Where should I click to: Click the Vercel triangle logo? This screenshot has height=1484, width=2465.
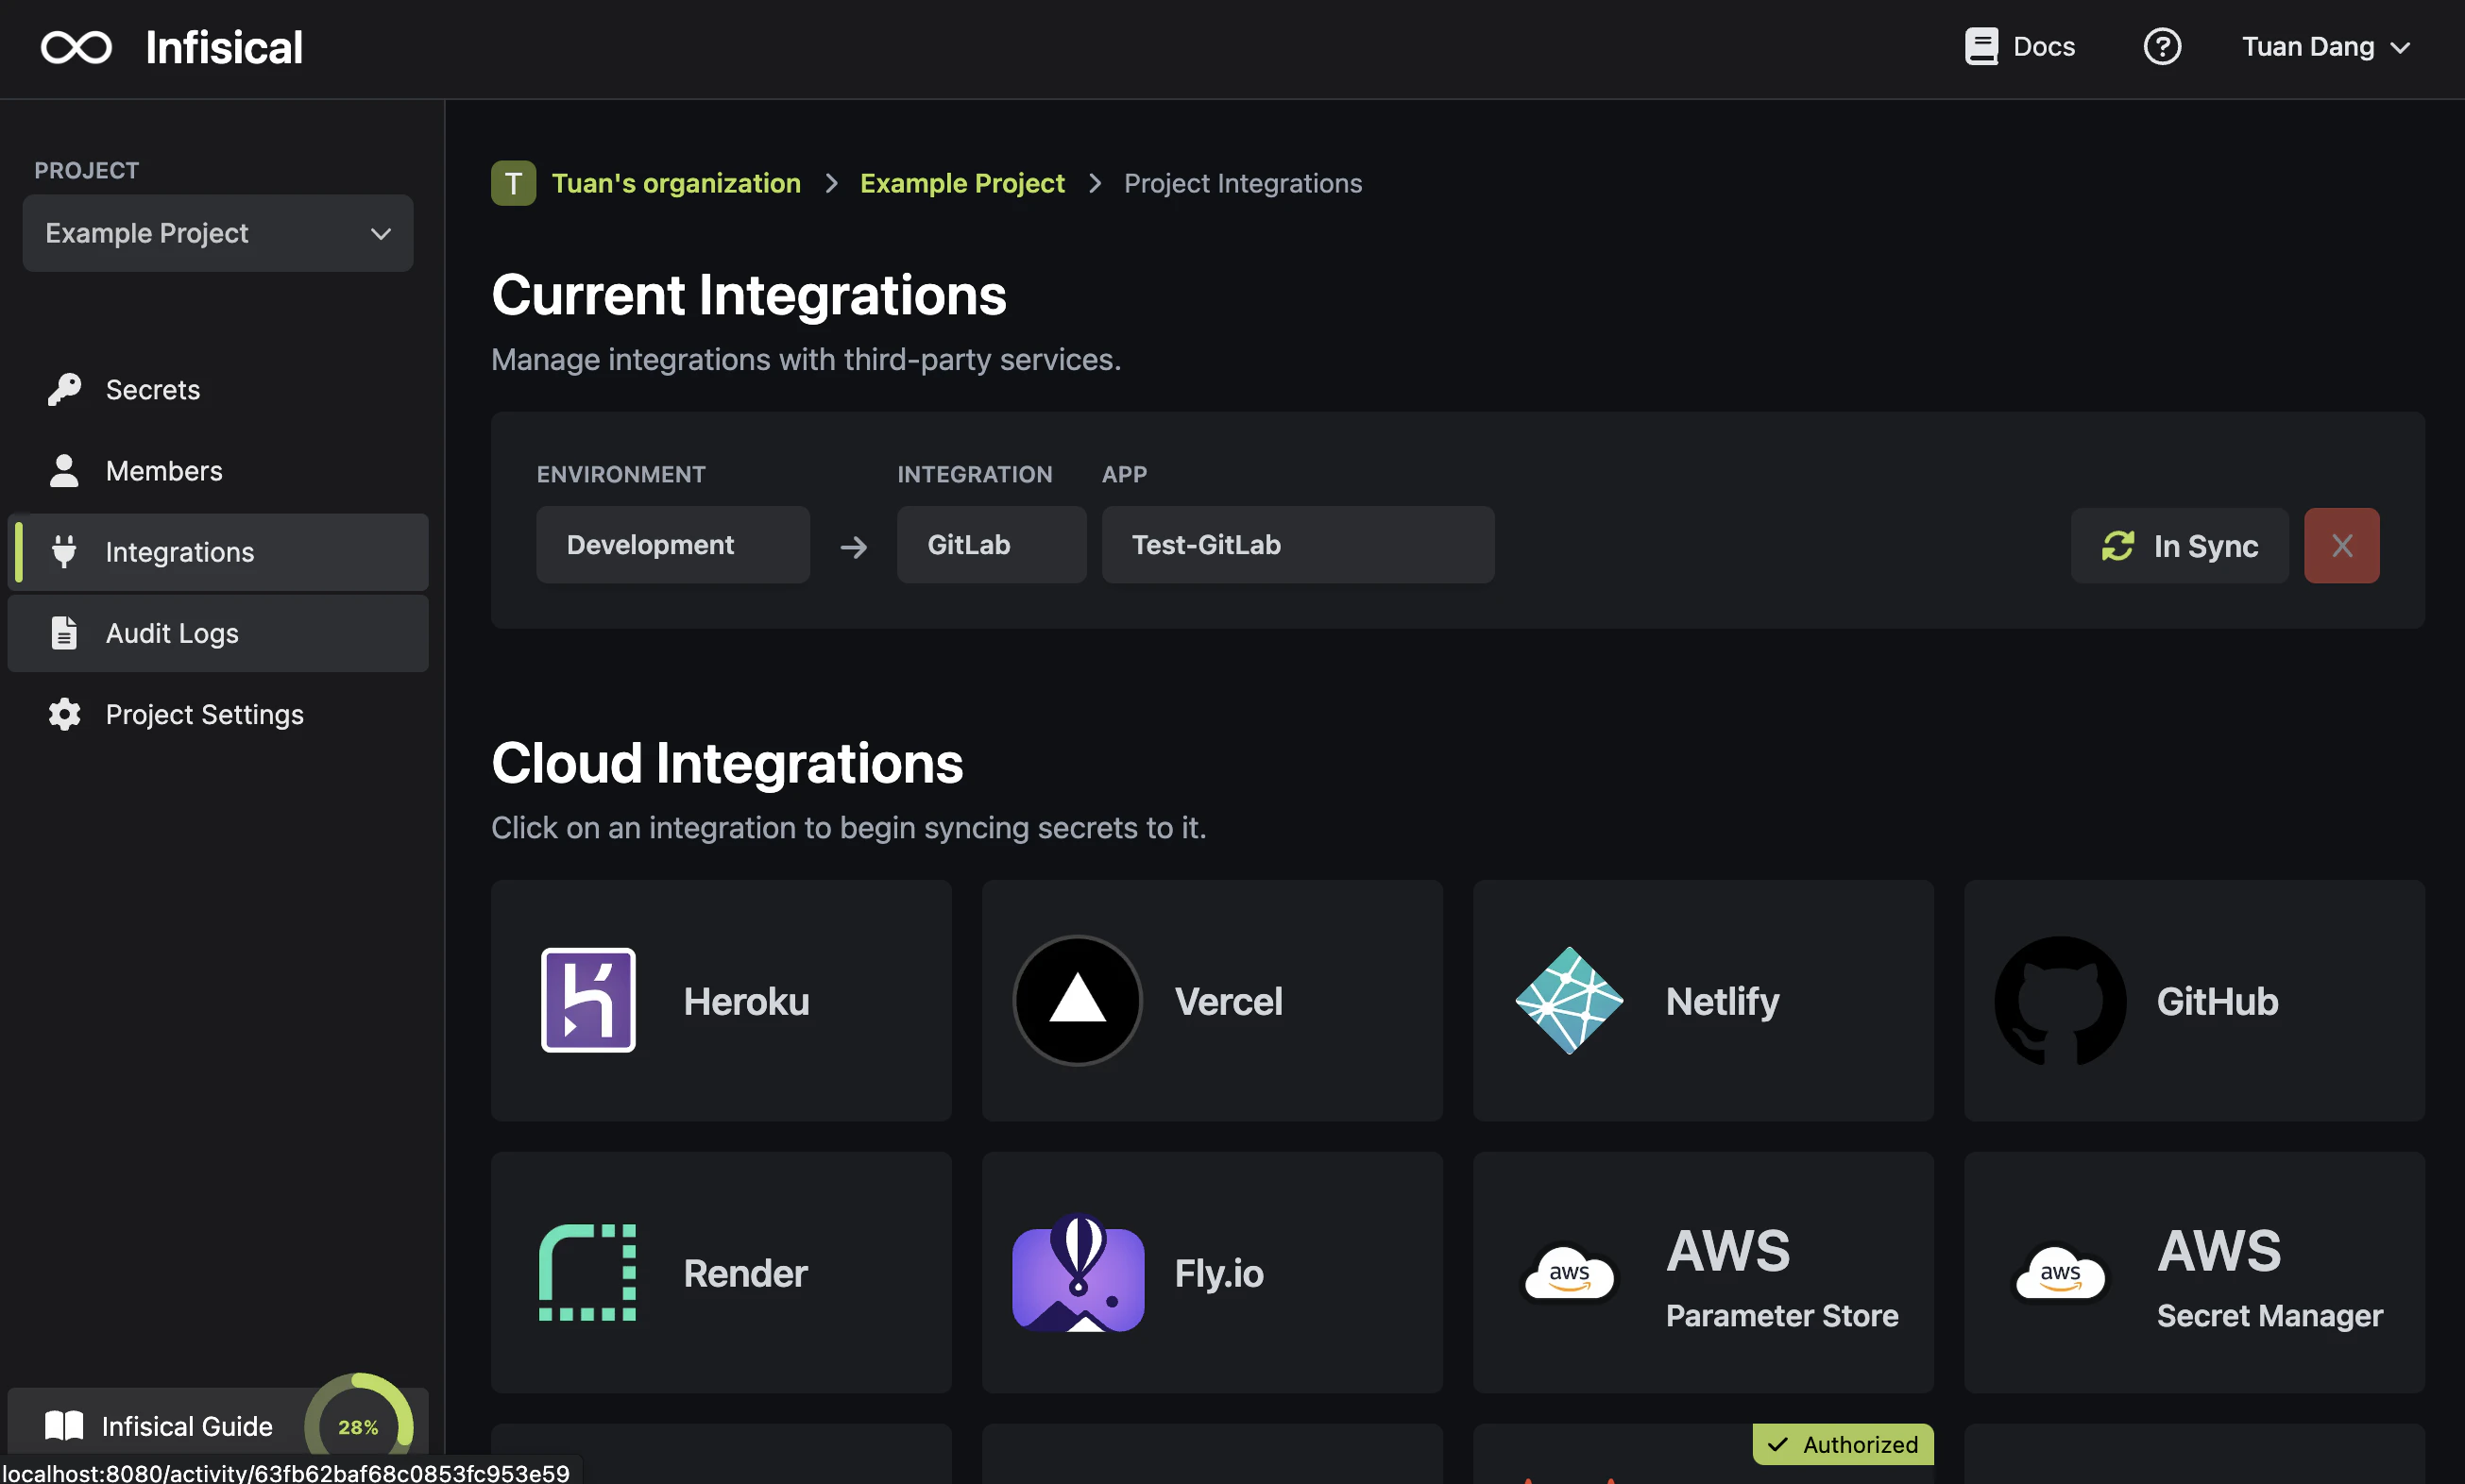pos(1078,999)
